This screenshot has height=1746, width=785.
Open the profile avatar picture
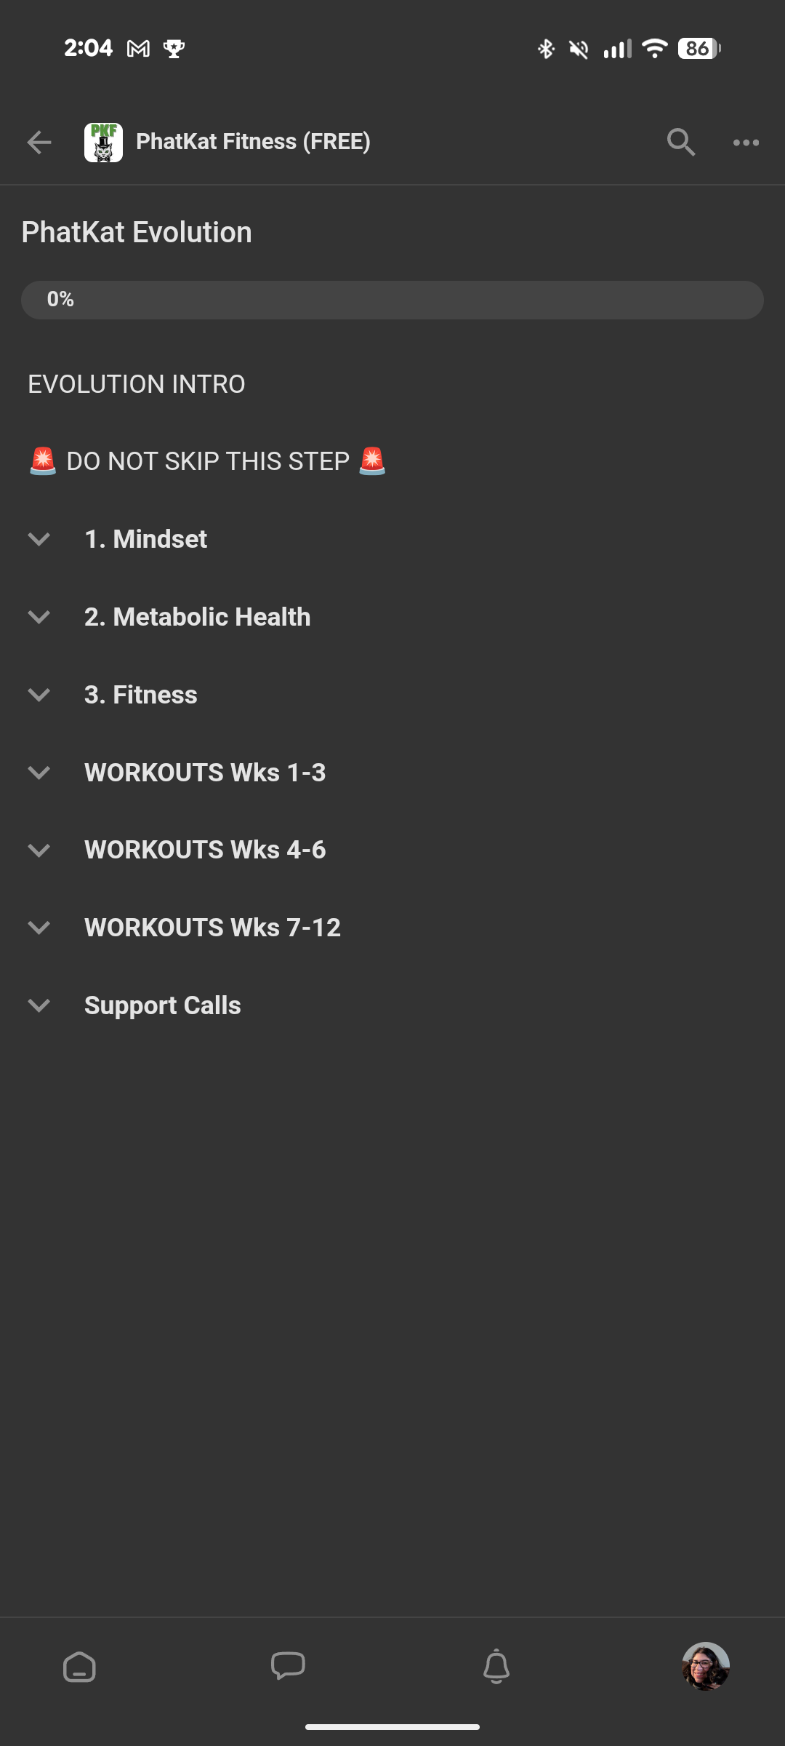coord(705,1666)
